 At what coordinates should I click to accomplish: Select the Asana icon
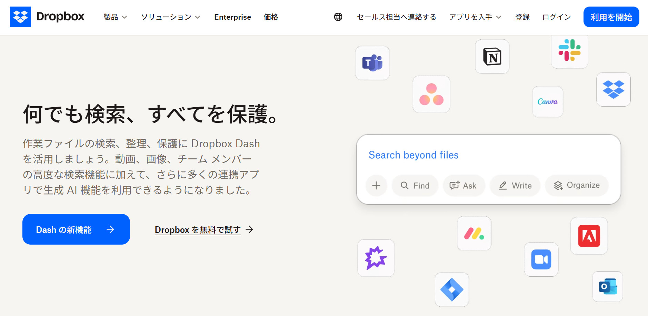pyautogui.click(x=431, y=95)
